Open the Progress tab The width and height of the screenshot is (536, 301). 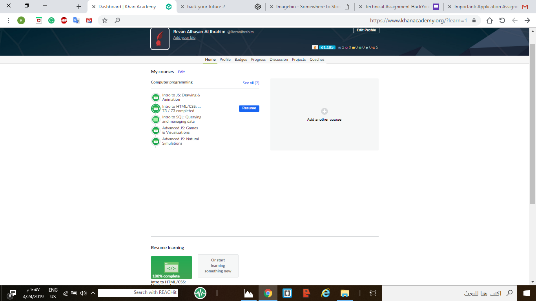(258, 60)
